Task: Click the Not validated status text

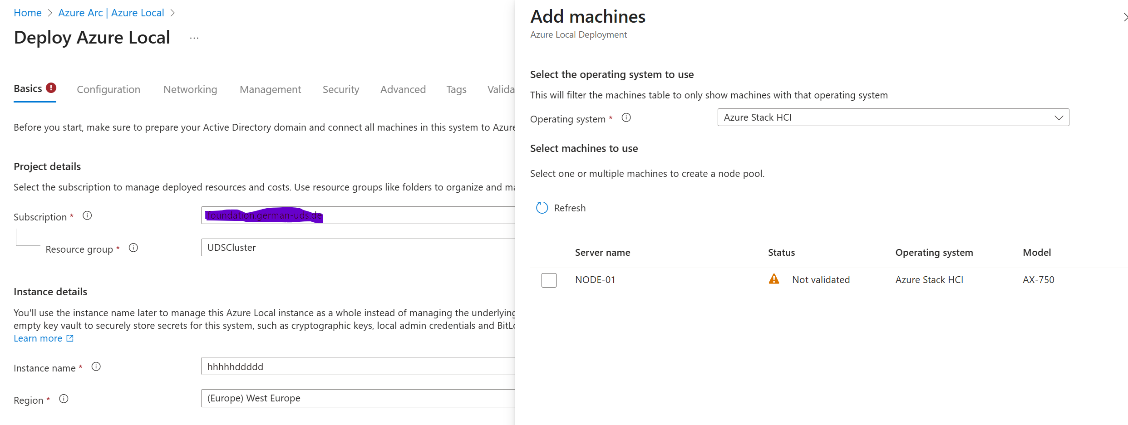Action: pyautogui.click(x=821, y=280)
